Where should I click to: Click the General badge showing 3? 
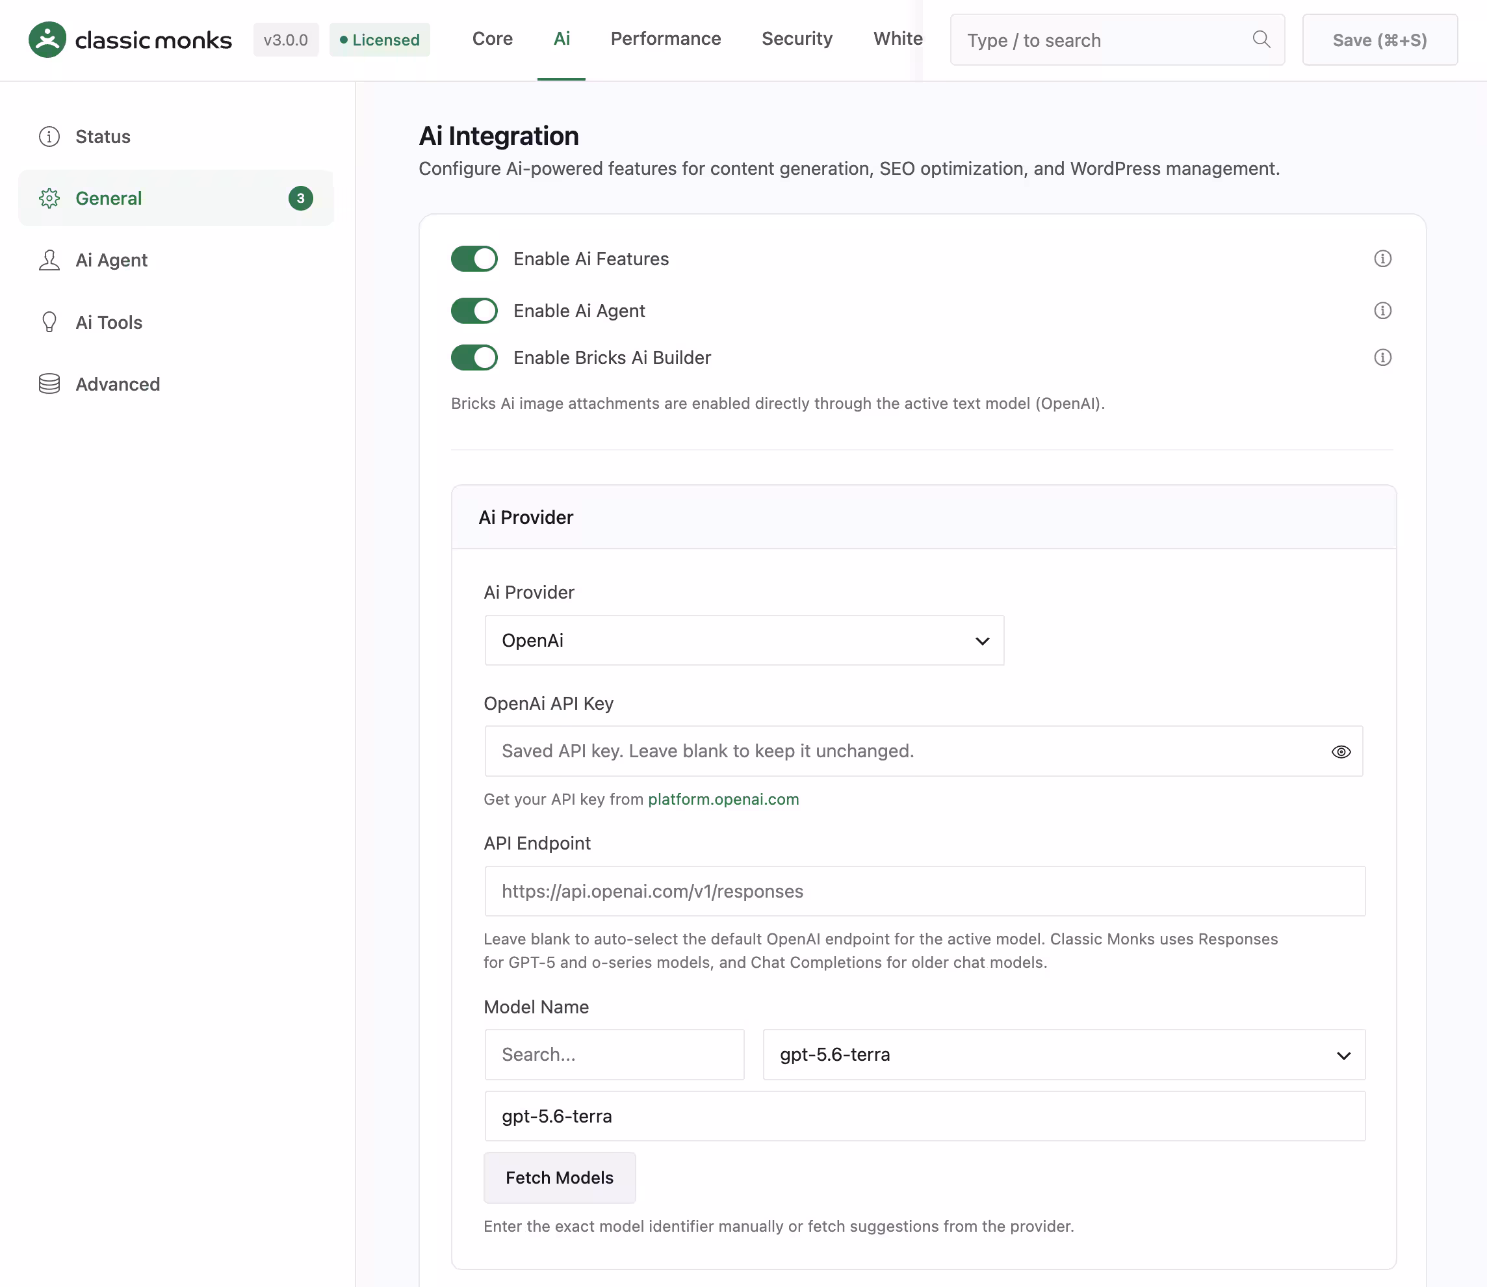click(x=300, y=198)
